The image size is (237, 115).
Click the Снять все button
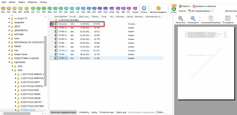pyautogui.click(x=121, y=112)
